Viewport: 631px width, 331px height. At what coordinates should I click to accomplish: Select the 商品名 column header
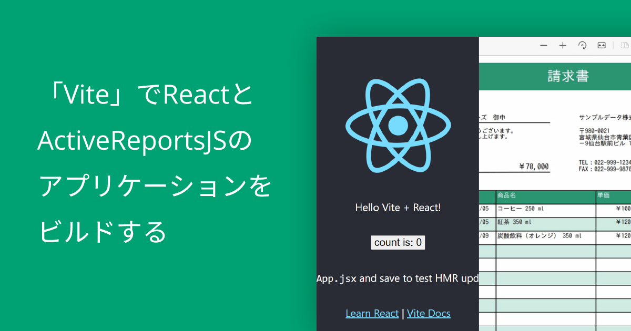(507, 195)
